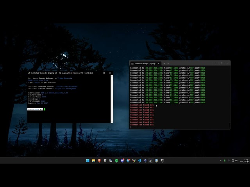Click the 'VIP Status:' line in PuTTY
This screenshot has height=187, width=250.
pyautogui.click(x=37, y=101)
